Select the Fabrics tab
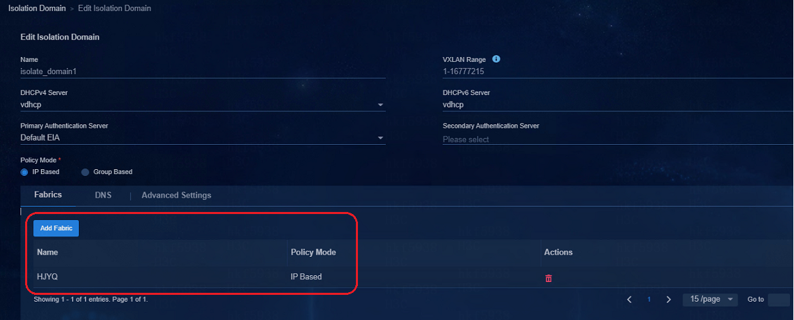The image size is (794, 320). click(48, 194)
